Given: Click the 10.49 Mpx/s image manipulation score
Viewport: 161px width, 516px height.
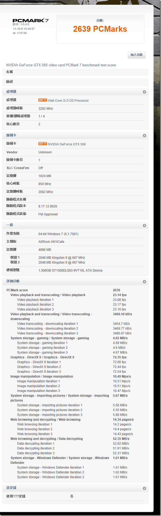Looking at the screenshot, I should pos(122,376).
